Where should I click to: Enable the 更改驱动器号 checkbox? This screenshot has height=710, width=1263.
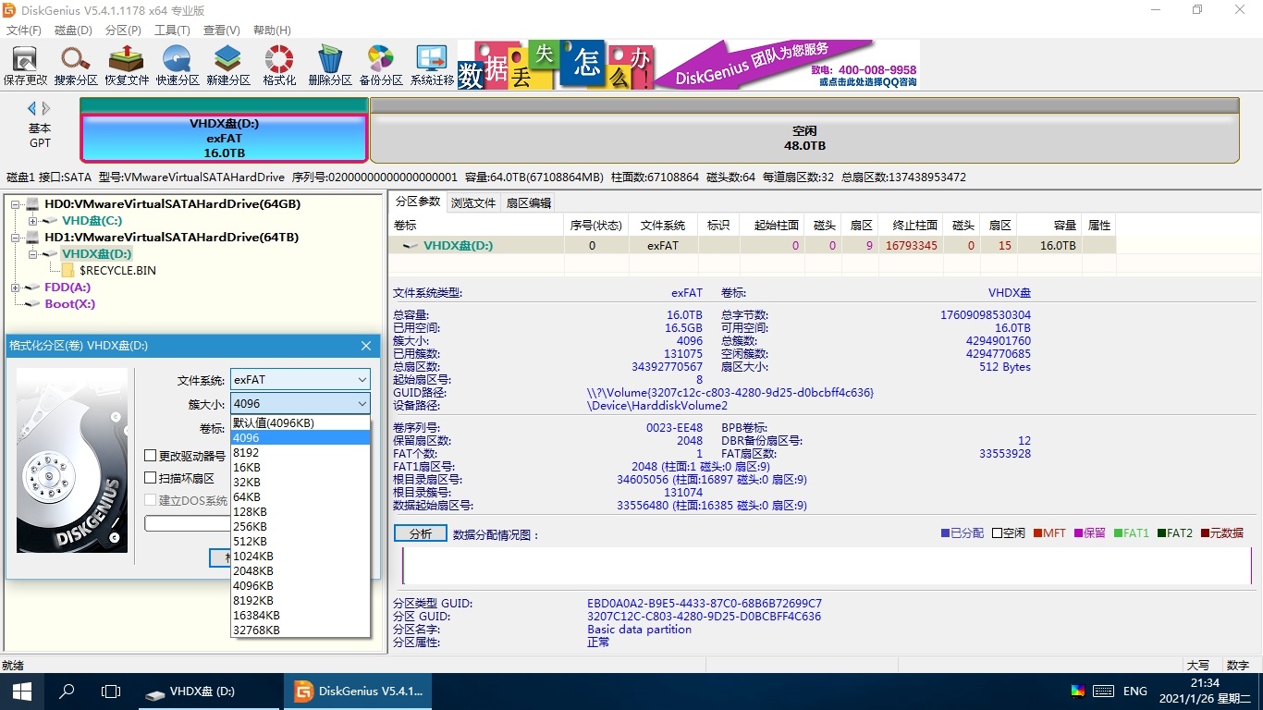click(x=151, y=456)
